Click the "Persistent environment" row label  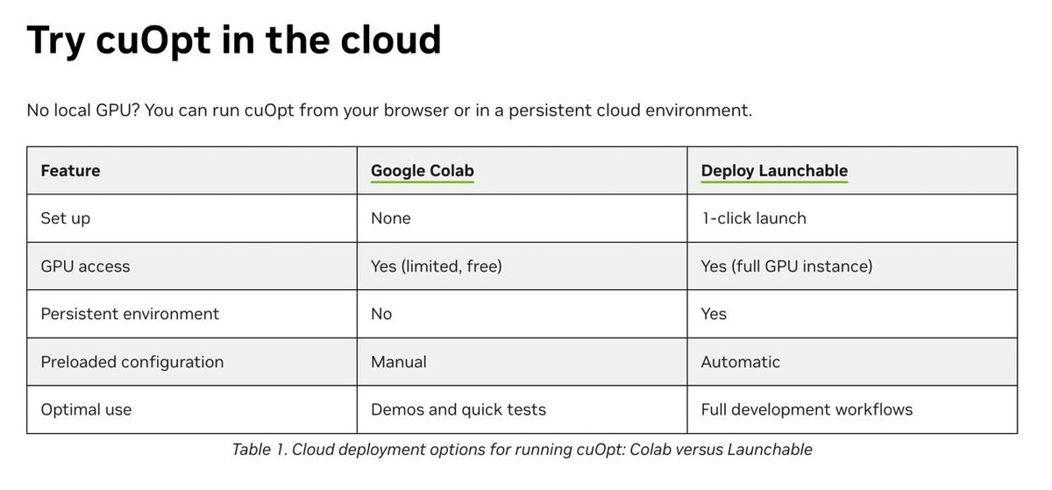130,314
